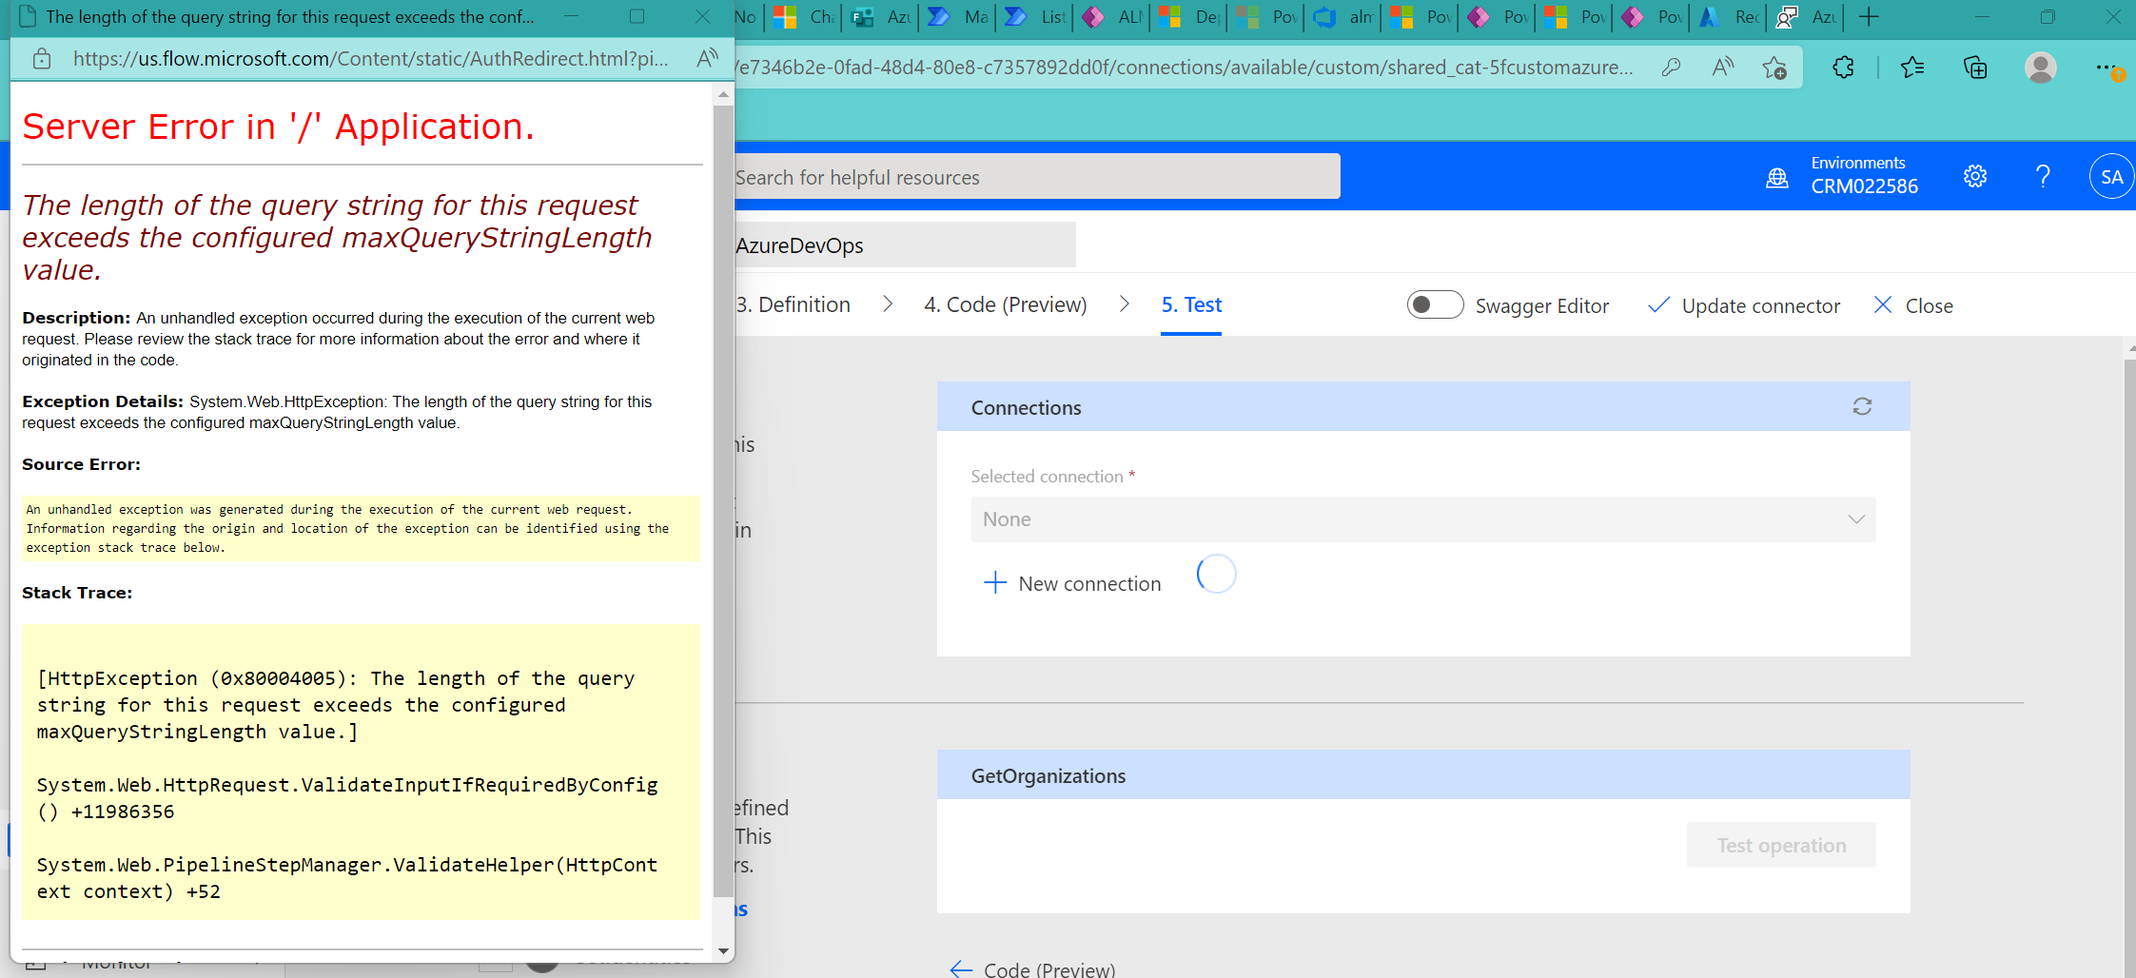
Task: Activate Read aloud in the popup toolbar
Action: click(x=707, y=58)
